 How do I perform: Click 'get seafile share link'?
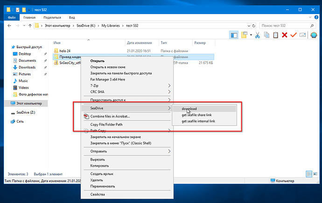196,115
